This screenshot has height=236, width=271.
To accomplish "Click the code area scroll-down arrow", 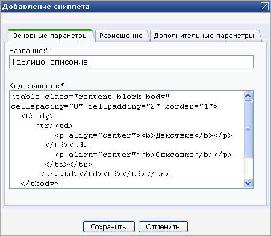I will [x=248, y=183].
